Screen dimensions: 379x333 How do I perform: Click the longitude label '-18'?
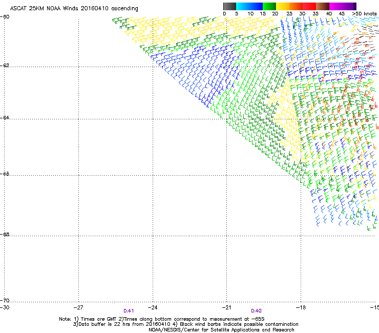[301, 307]
